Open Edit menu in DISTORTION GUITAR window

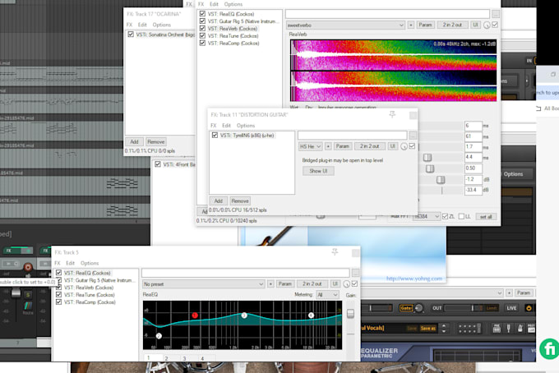click(226, 126)
